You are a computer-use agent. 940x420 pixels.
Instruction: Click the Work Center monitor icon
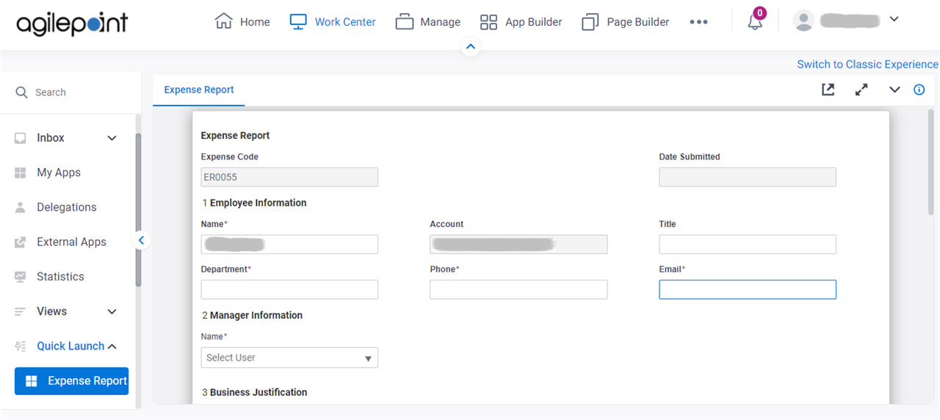click(x=297, y=22)
